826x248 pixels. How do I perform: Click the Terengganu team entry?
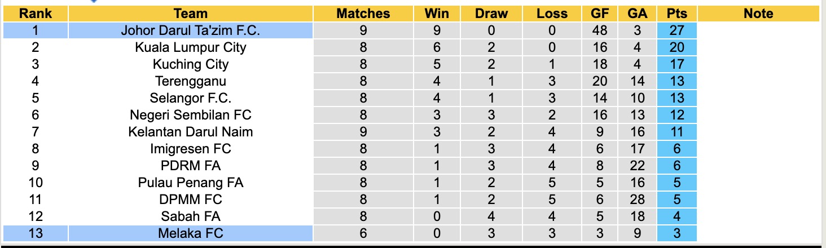coord(191,81)
